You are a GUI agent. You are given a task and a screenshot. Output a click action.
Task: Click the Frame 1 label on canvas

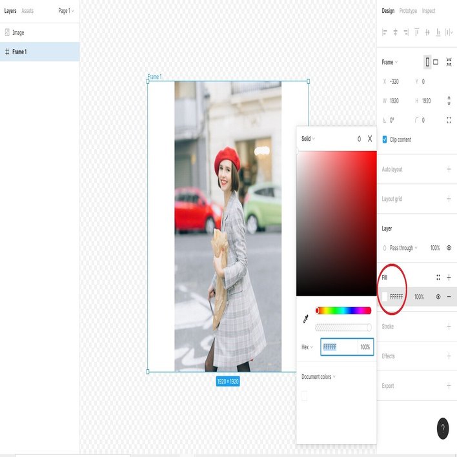coord(154,77)
